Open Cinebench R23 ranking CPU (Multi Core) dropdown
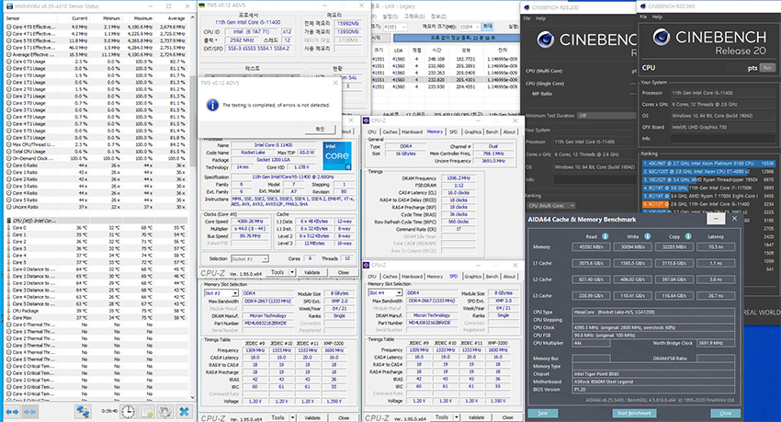The image size is (781, 422). (x=551, y=205)
